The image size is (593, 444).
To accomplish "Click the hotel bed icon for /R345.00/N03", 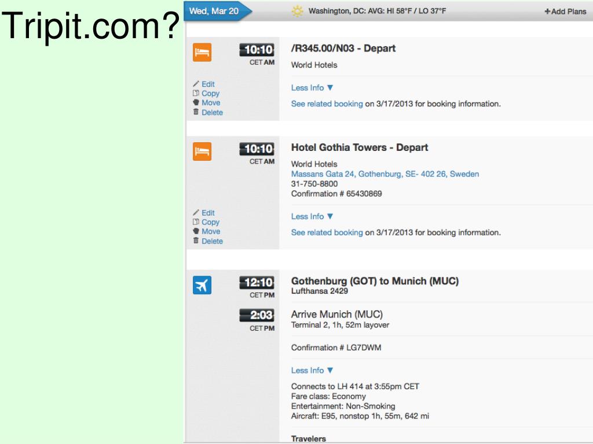I will pos(202,53).
